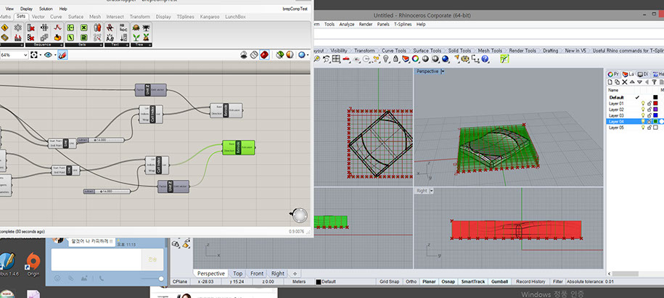
Task: Click Rhino Grasshopper launch icon
Action: 504,59
